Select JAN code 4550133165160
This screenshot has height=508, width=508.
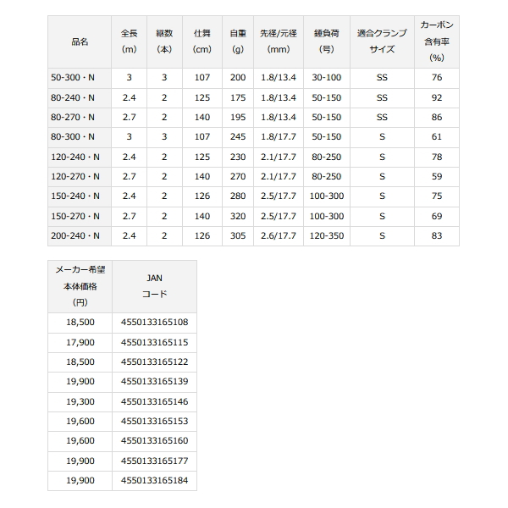coord(155,441)
